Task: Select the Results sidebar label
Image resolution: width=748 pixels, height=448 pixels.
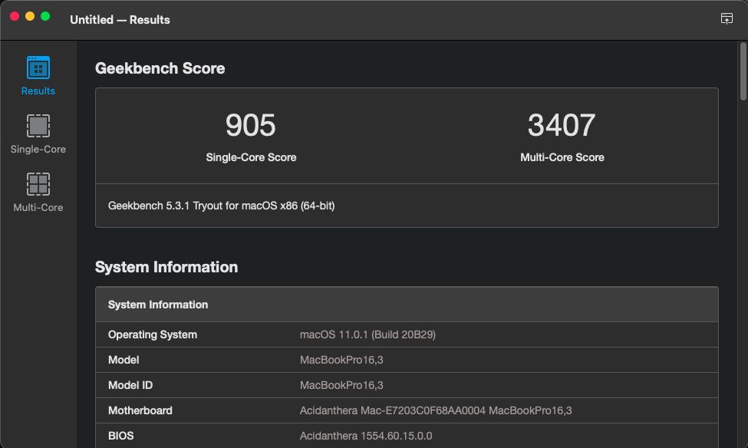Action: click(38, 91)
